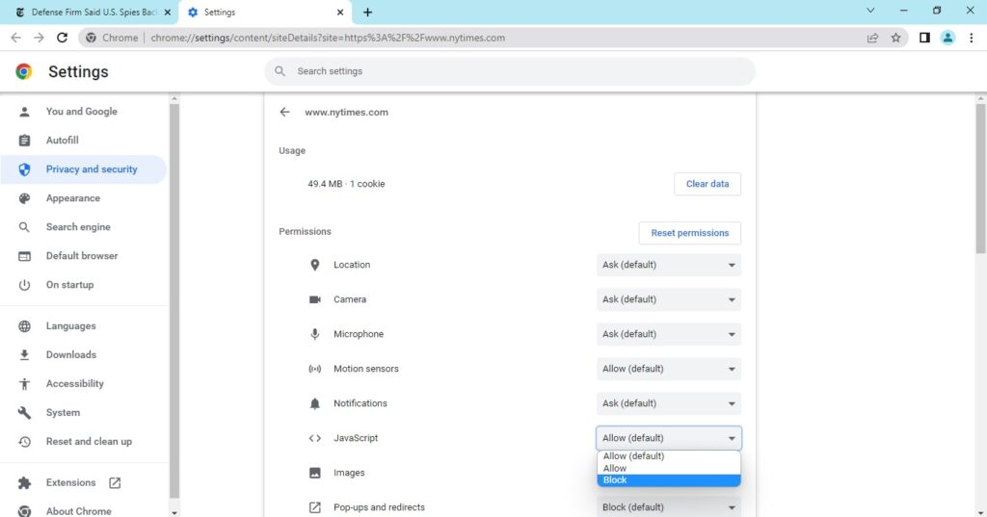The width and height of the screenshot is (987, 517).
Task: Click the Extensions puzzle icon in sidebar
Action: (x=24, y=482)
